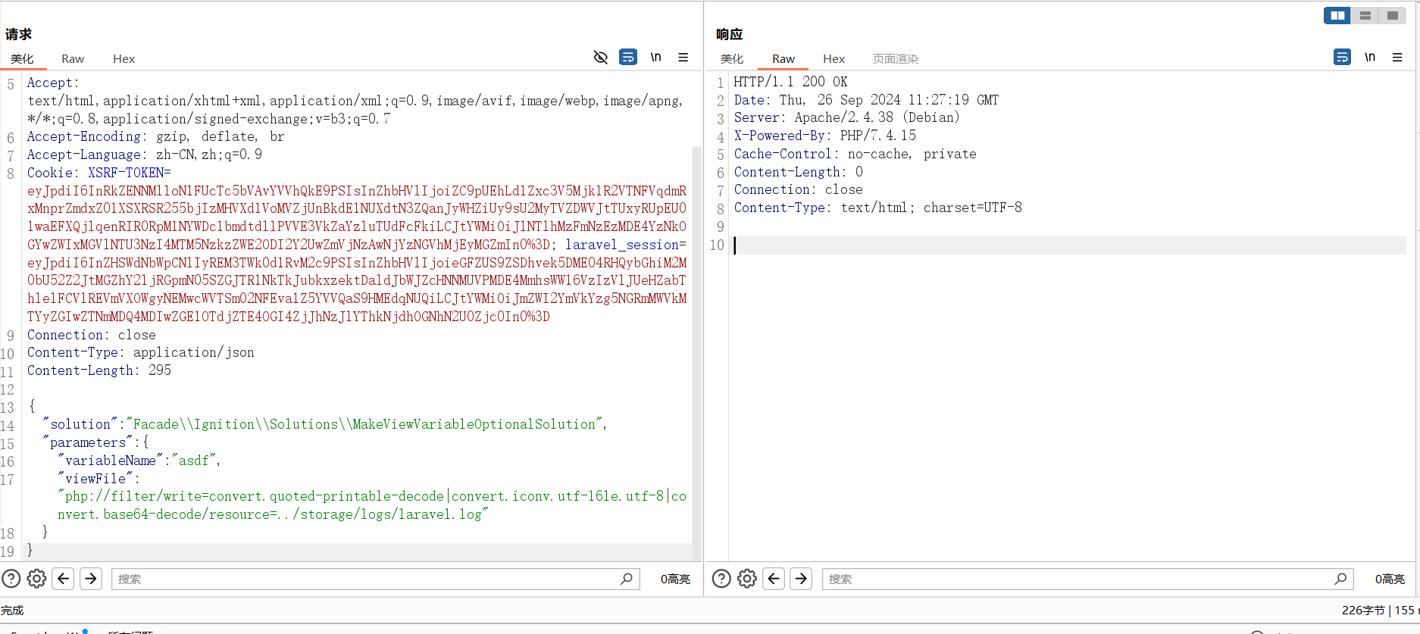Click the response Content-Type header line
Screen dimensions: 1420x634
877,208
